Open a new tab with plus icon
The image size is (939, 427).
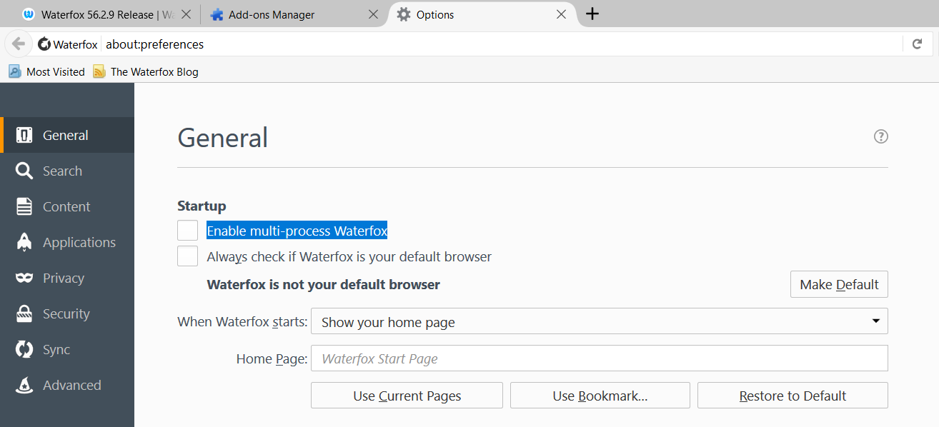click(592, 14)
